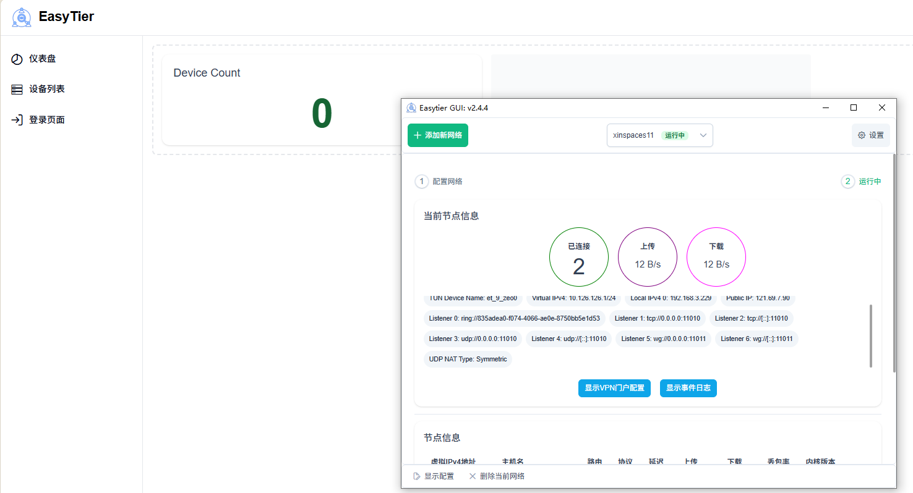Image resolution: width=913 pixels, height=493 pixels.
Task: Click the EasyTier logo in the header
Action: point(22,17)
